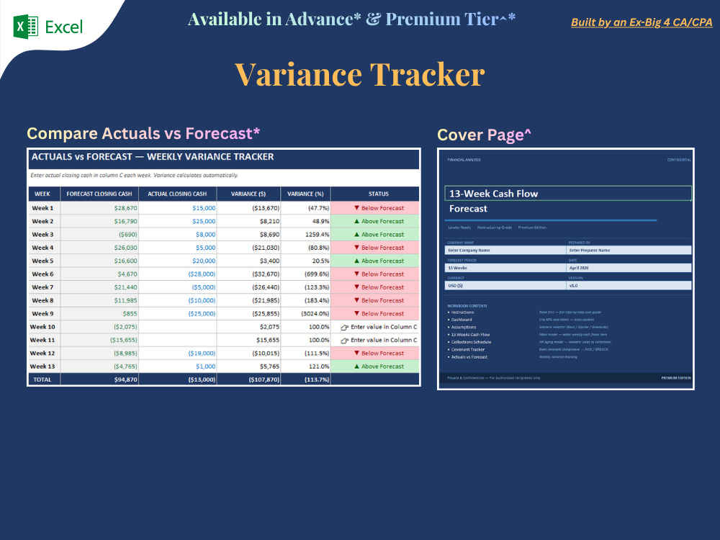Click 'Instructions' in workbook contents
Screen dimensions: 720x540
[x=462, y=312]
